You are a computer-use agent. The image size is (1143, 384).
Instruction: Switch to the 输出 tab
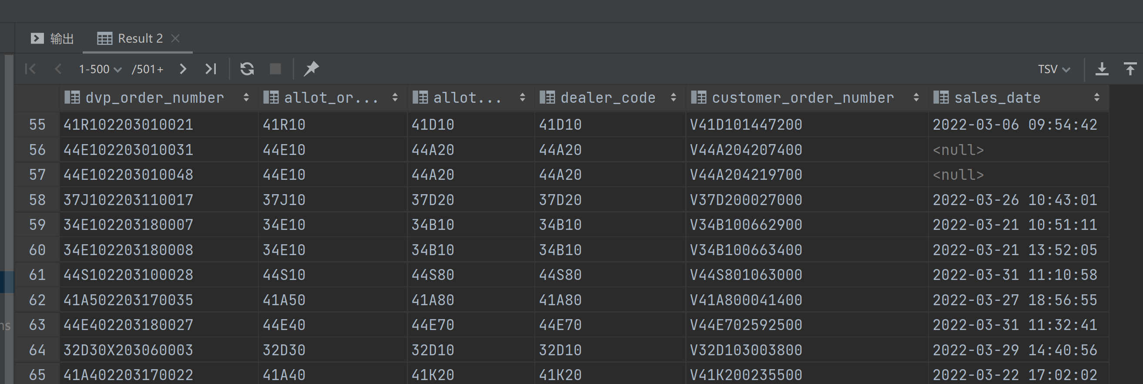[x=52, y=39]
